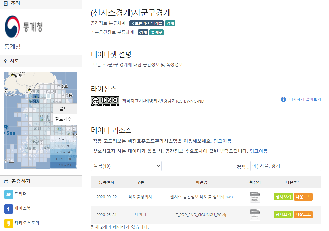Click the DATA file icon in hwp row
This screenshot has width=329, height=231.
pyautogui.click(x=255, y=197)
